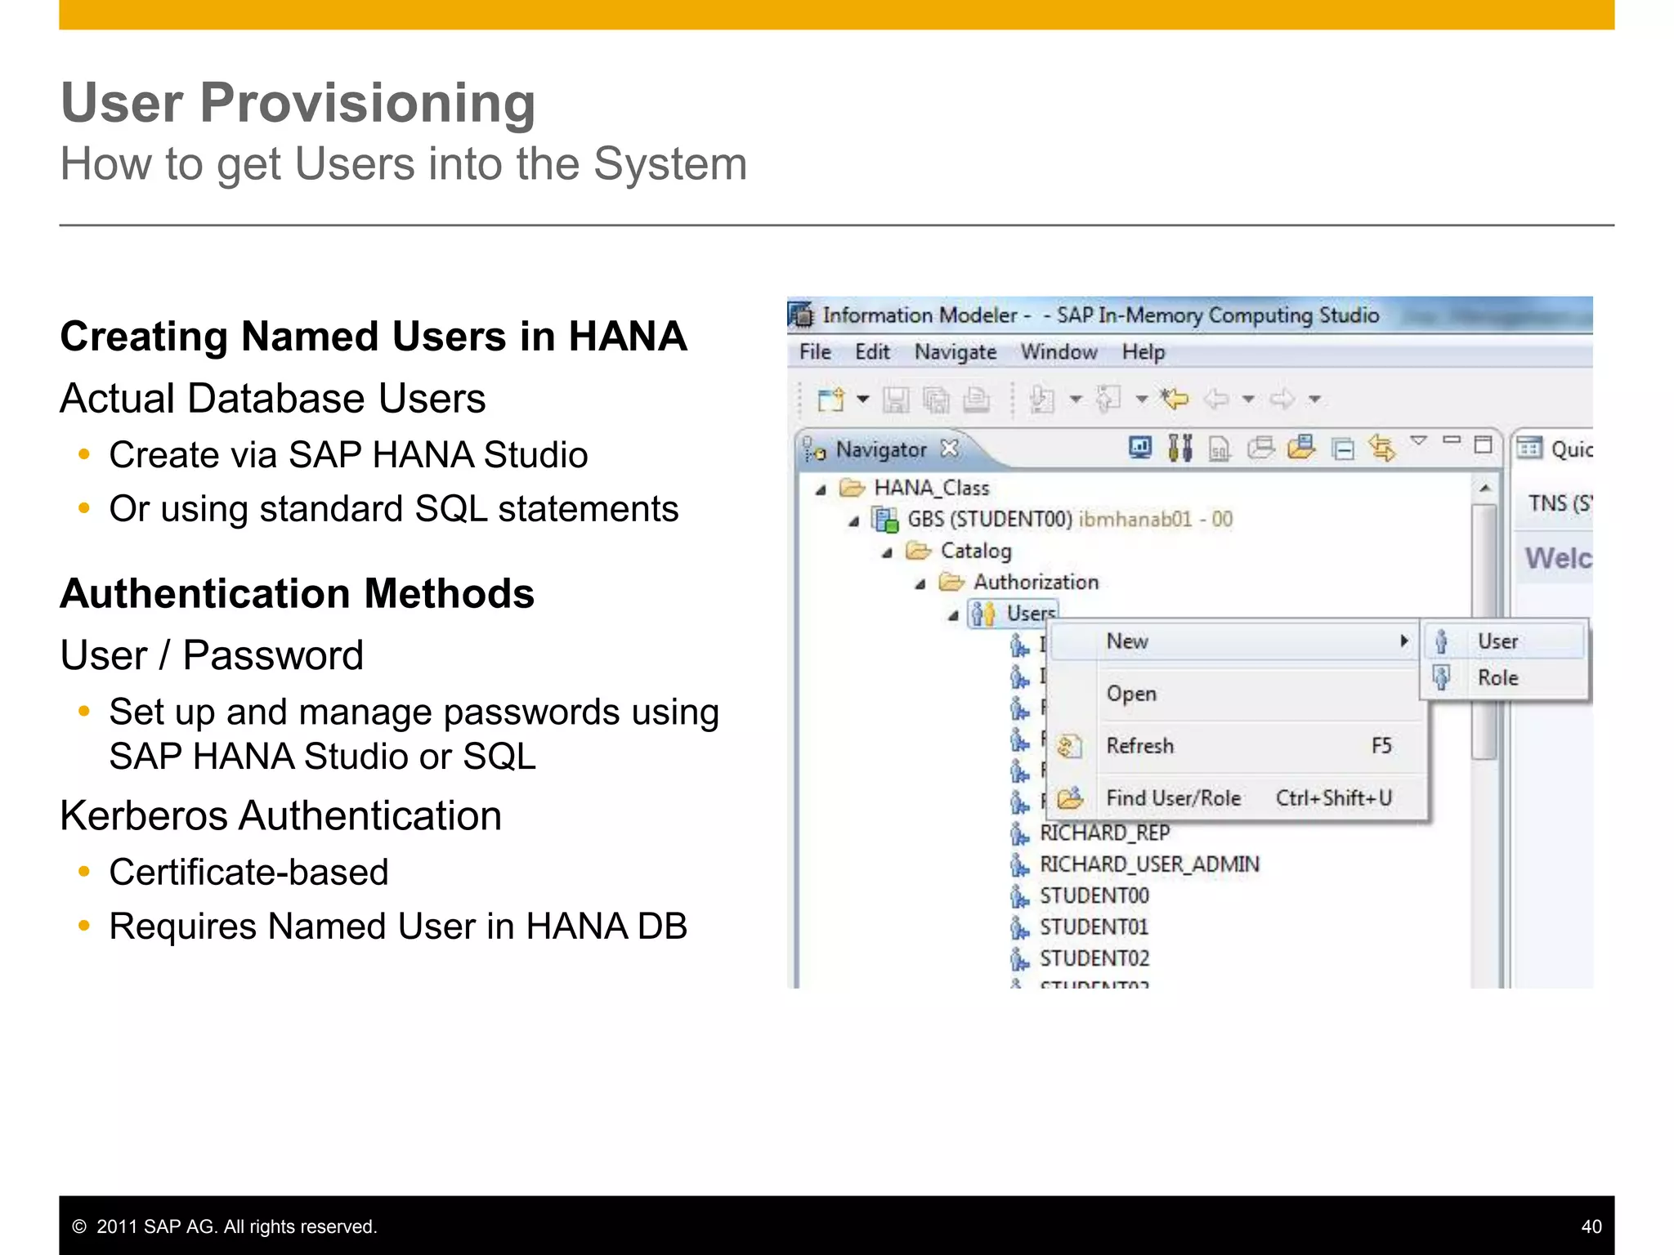This screenshot has height=1255, width=1674.
Task: Collapse the Authorization folder node
Action: coord(920,584)
